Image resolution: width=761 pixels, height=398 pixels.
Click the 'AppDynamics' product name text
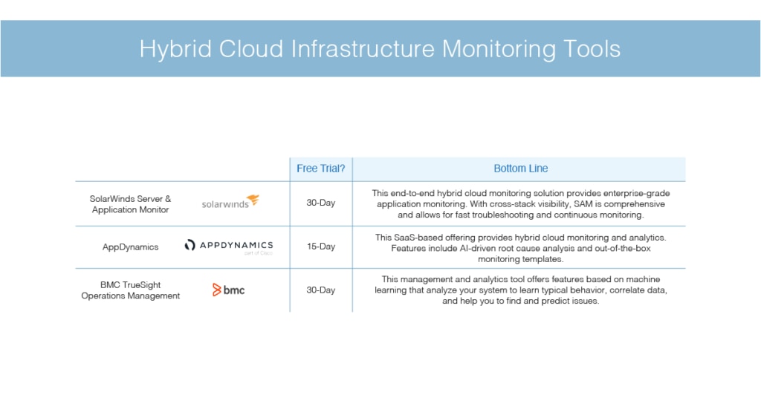(x=131, y=247)
